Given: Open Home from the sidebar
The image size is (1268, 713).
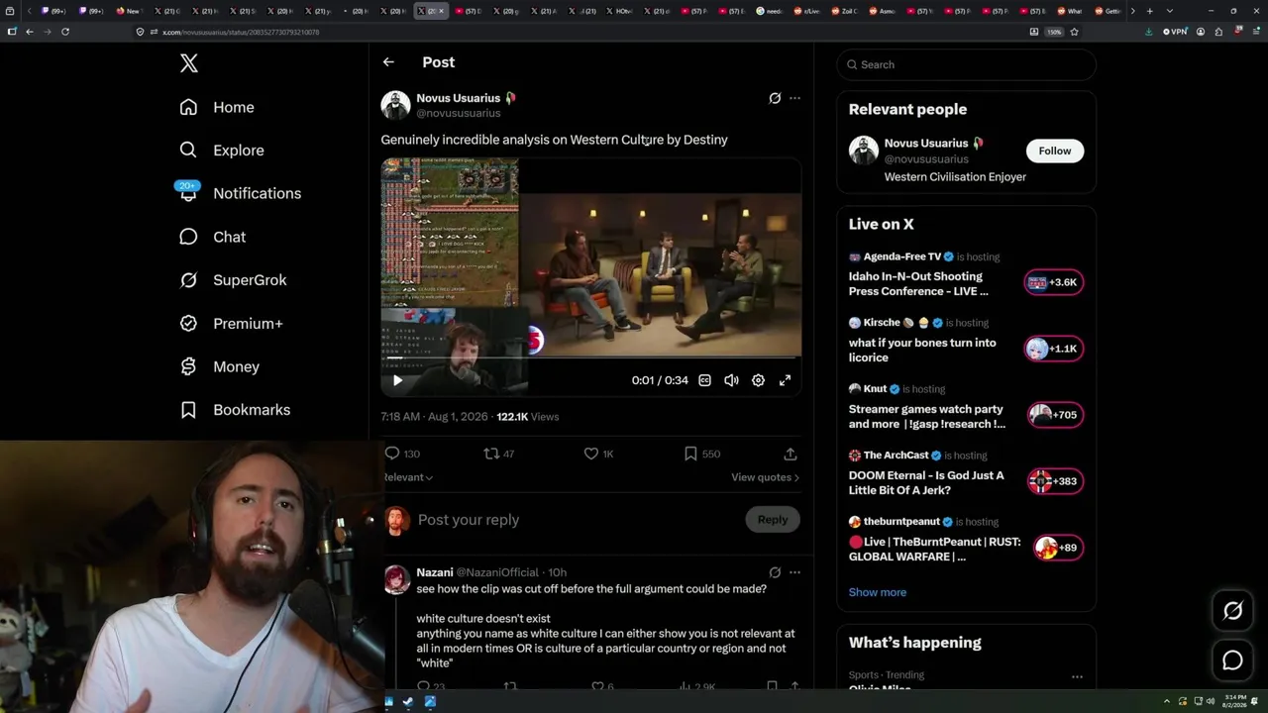Looking at the screenshot, I should click(x=217, y=107).
